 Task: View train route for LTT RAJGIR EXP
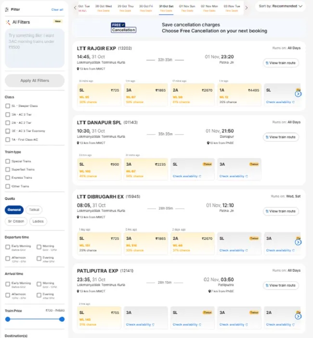(281, 63)
